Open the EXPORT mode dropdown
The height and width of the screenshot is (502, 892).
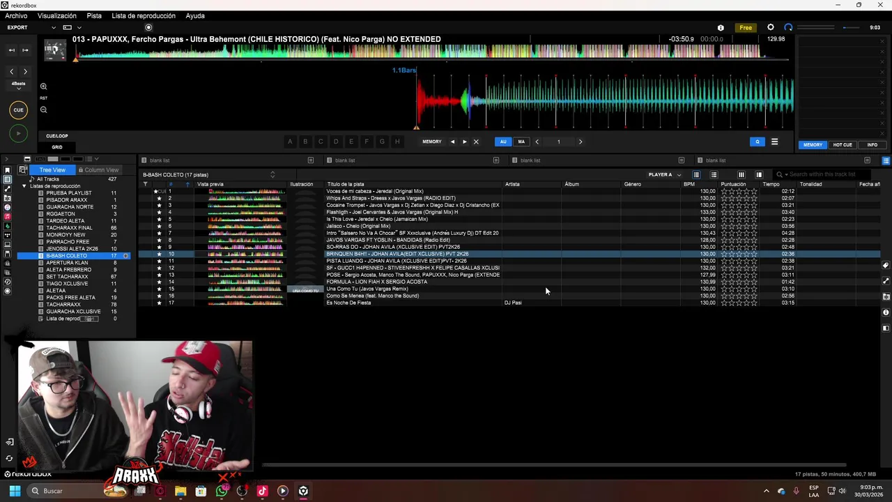tap(54, 28)
